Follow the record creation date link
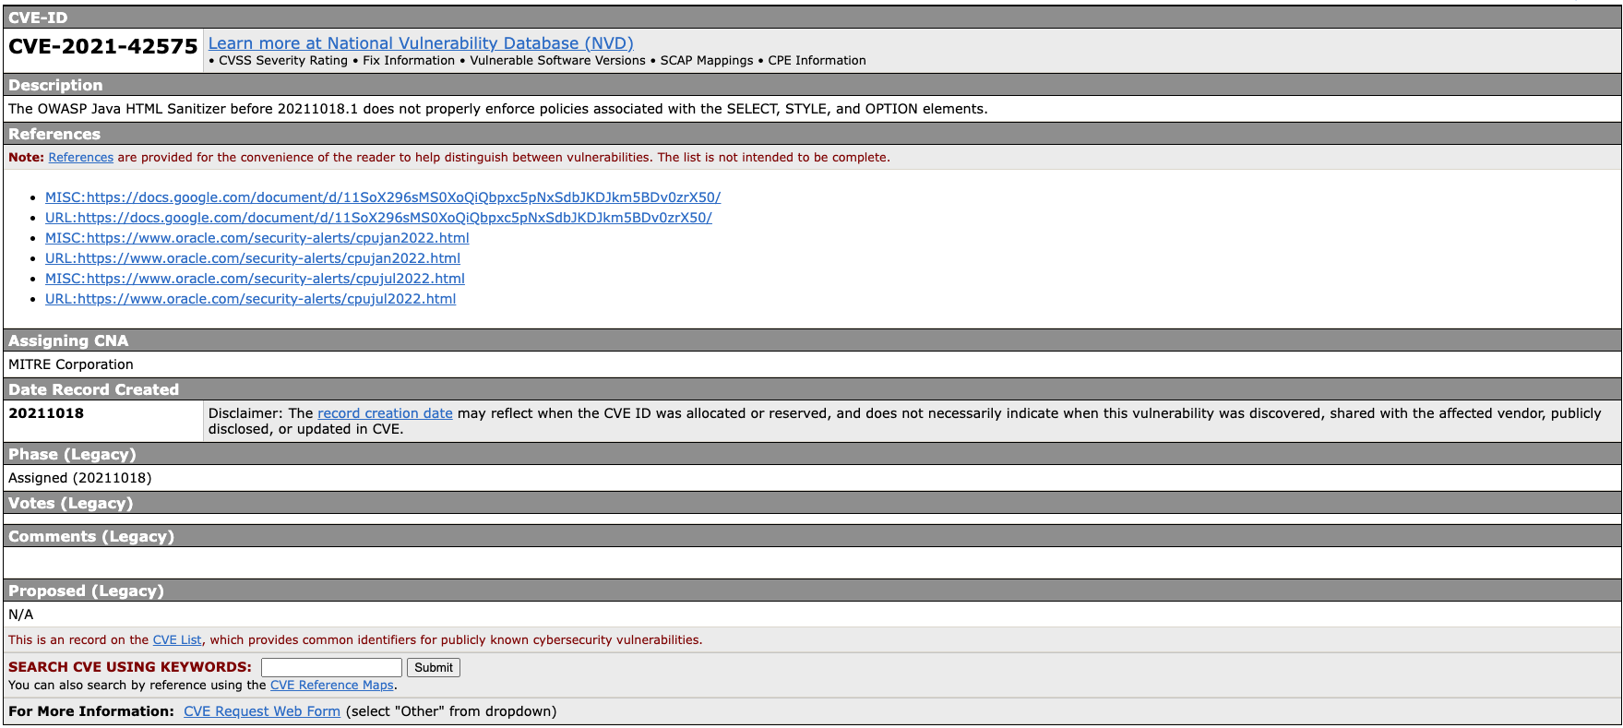The image size is (1623, 728). (x=385, y=413)
